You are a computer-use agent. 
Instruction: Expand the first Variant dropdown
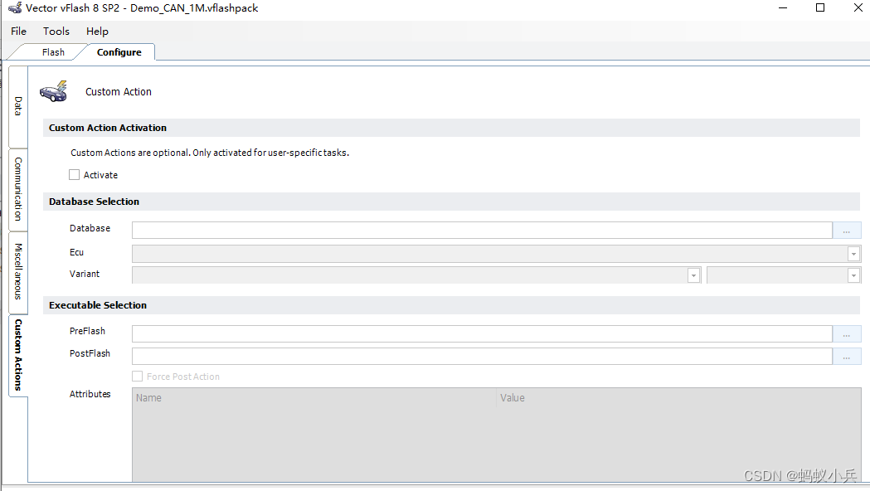693,275
